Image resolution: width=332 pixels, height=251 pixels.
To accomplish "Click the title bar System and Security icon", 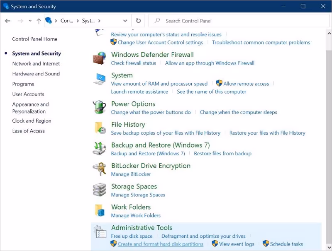I will 6,6.
